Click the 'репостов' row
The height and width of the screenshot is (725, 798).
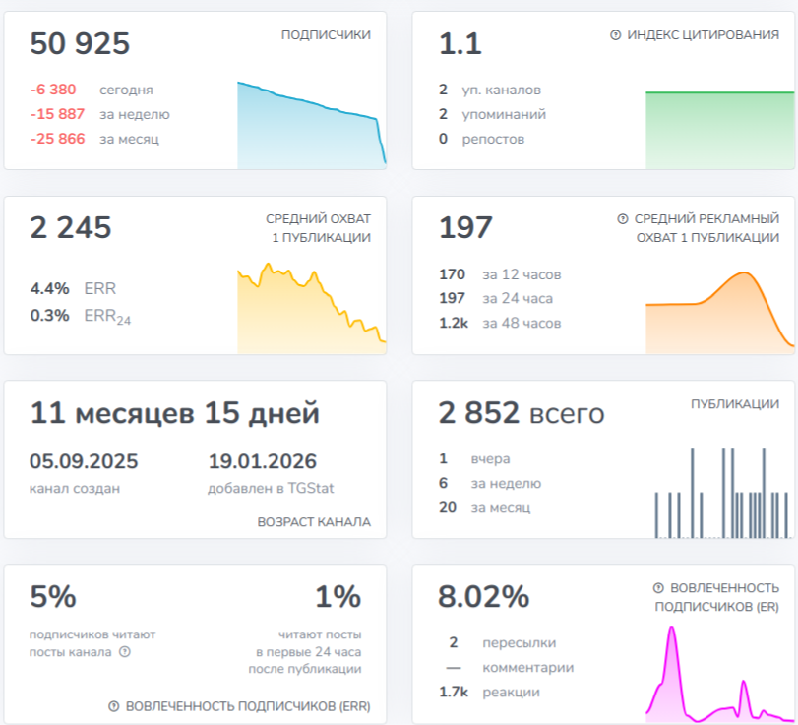(x=481, y=139)
